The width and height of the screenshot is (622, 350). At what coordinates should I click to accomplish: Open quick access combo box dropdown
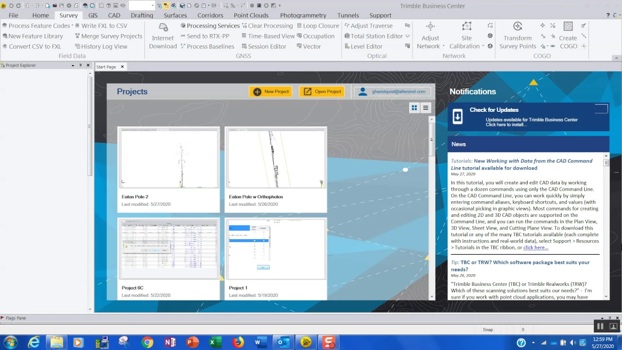(x=152, y=6)
